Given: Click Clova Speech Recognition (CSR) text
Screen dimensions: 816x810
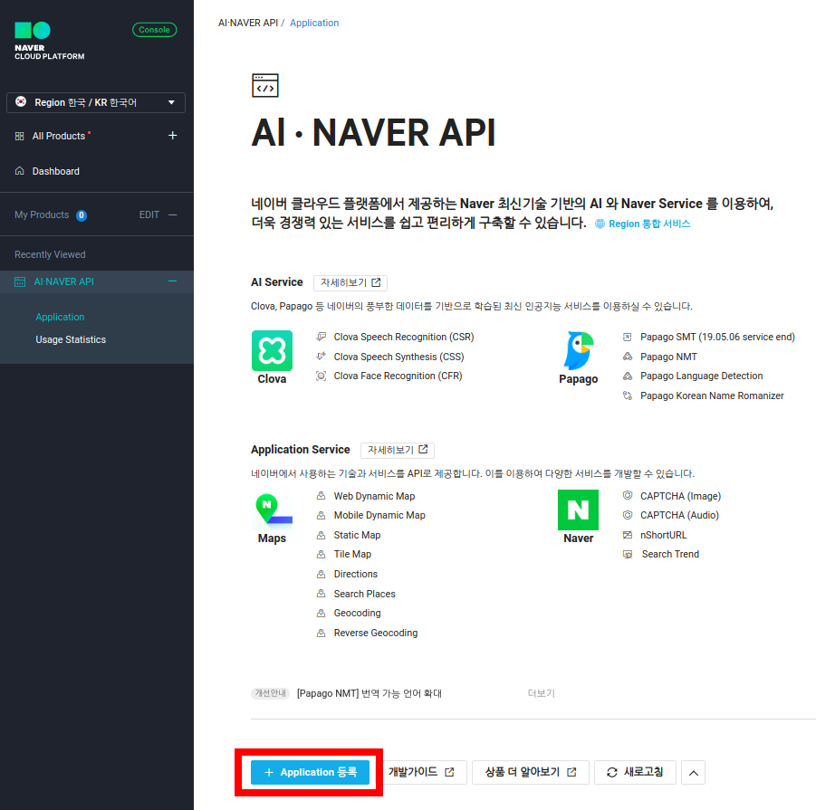Looking at the screenshot, I should [404, 337].
